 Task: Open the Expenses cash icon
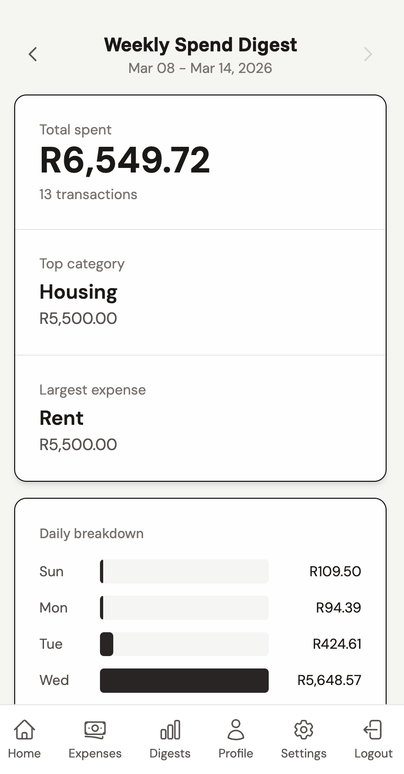tap(95, 729)
